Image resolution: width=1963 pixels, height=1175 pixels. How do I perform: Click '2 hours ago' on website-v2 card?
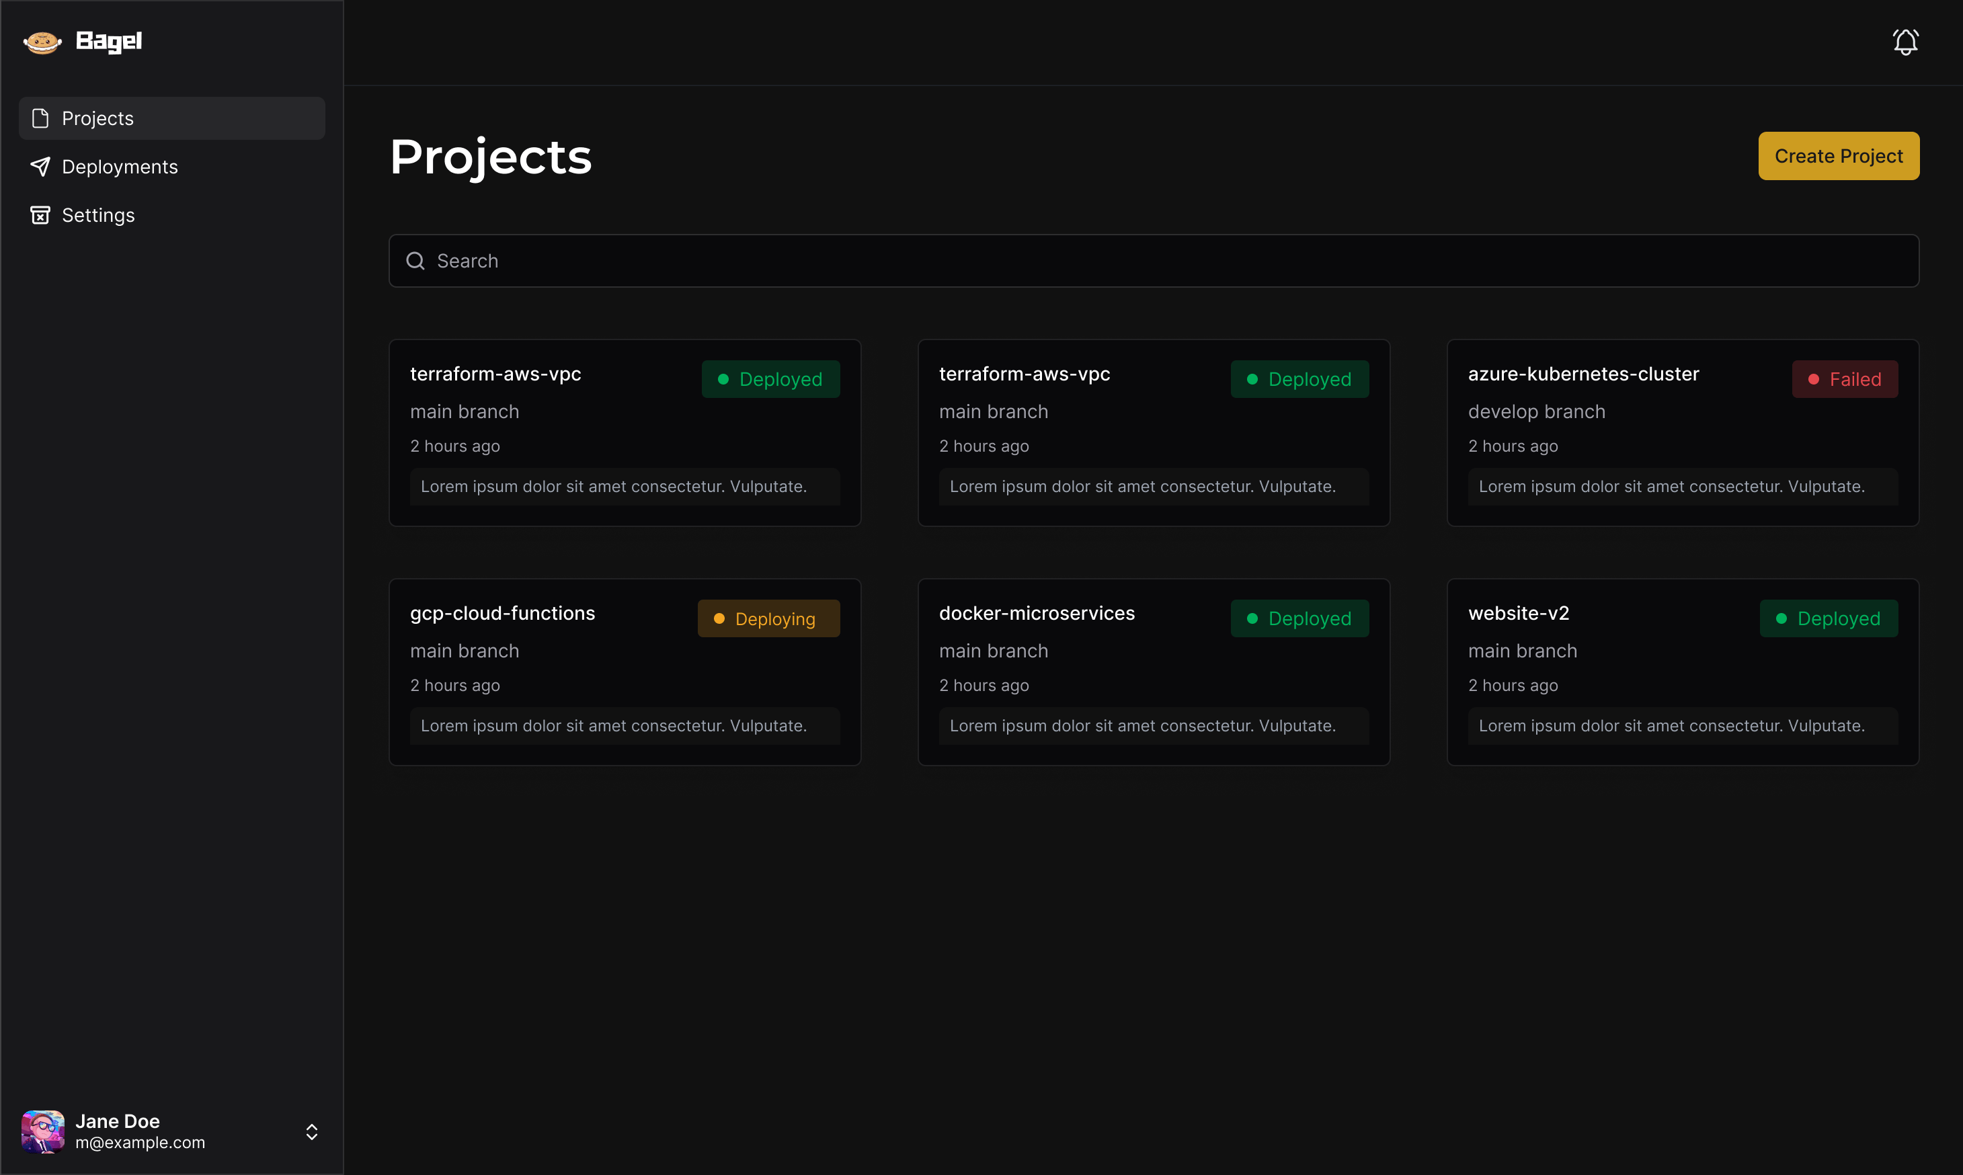(1513, 685)
